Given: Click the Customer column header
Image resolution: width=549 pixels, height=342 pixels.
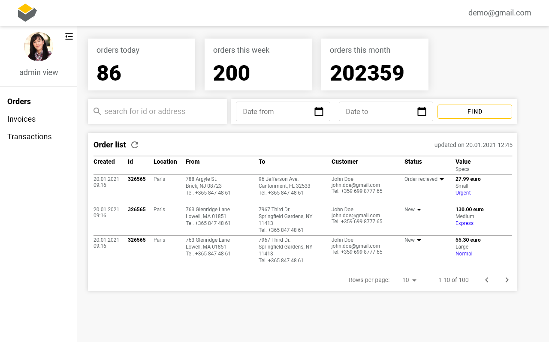Looking at the screenshot, I should coord(345,162).
